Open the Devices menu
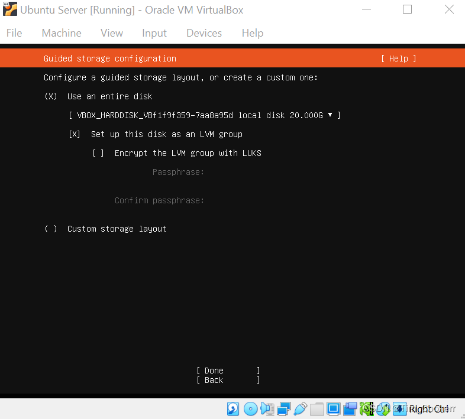Viewport: 465px width, 419px height. point(204,33)
